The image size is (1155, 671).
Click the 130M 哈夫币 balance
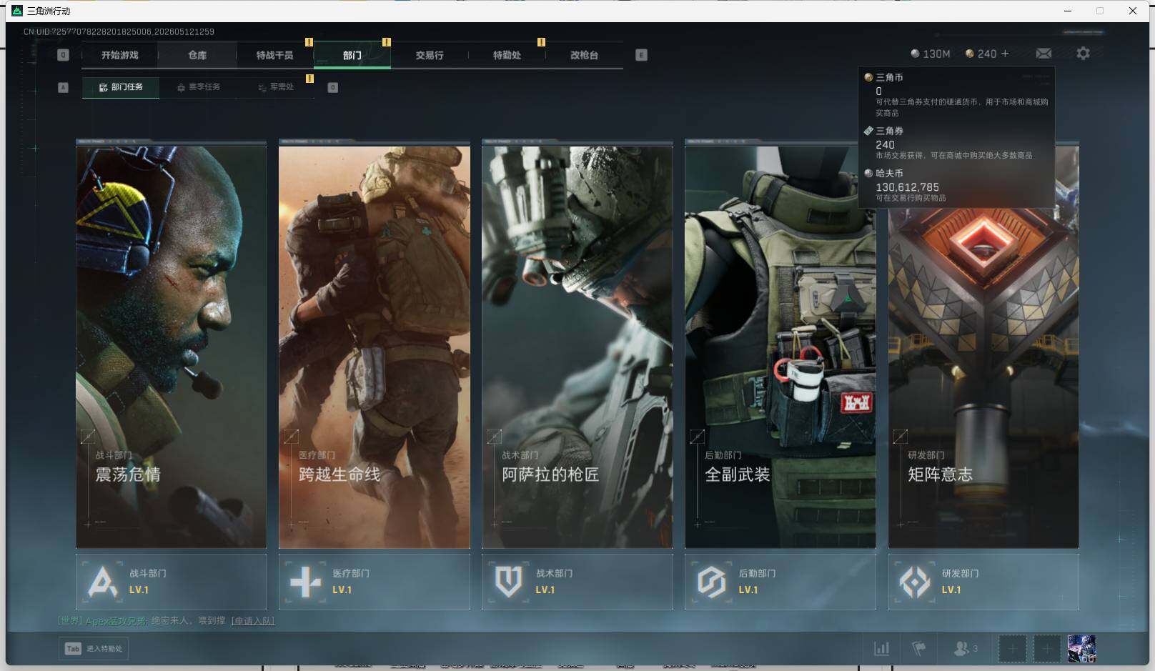point(931,54)
